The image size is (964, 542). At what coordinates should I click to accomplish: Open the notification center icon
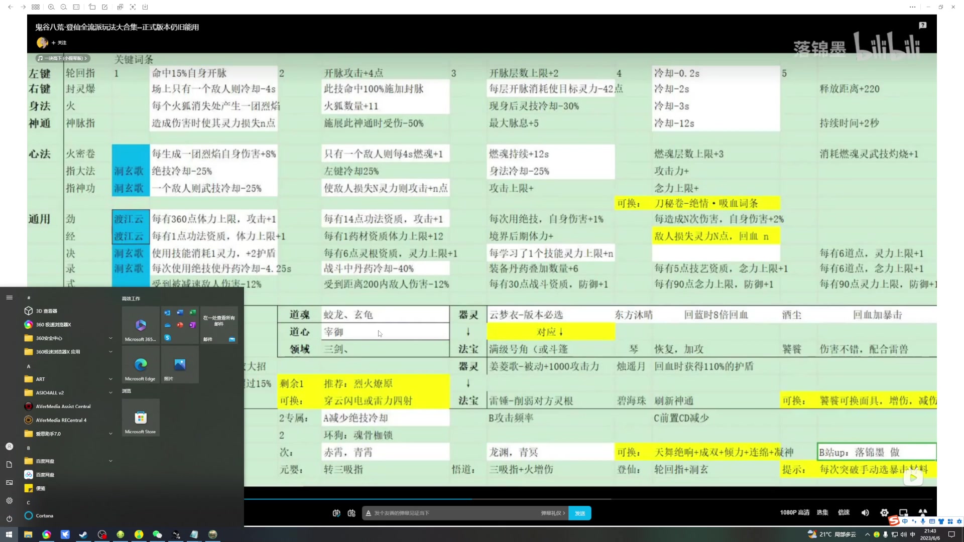coord(951,534)
